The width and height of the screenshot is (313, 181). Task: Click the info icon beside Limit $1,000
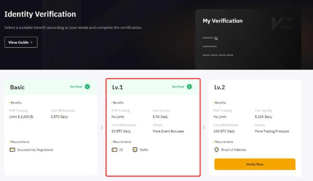(32, 117)
